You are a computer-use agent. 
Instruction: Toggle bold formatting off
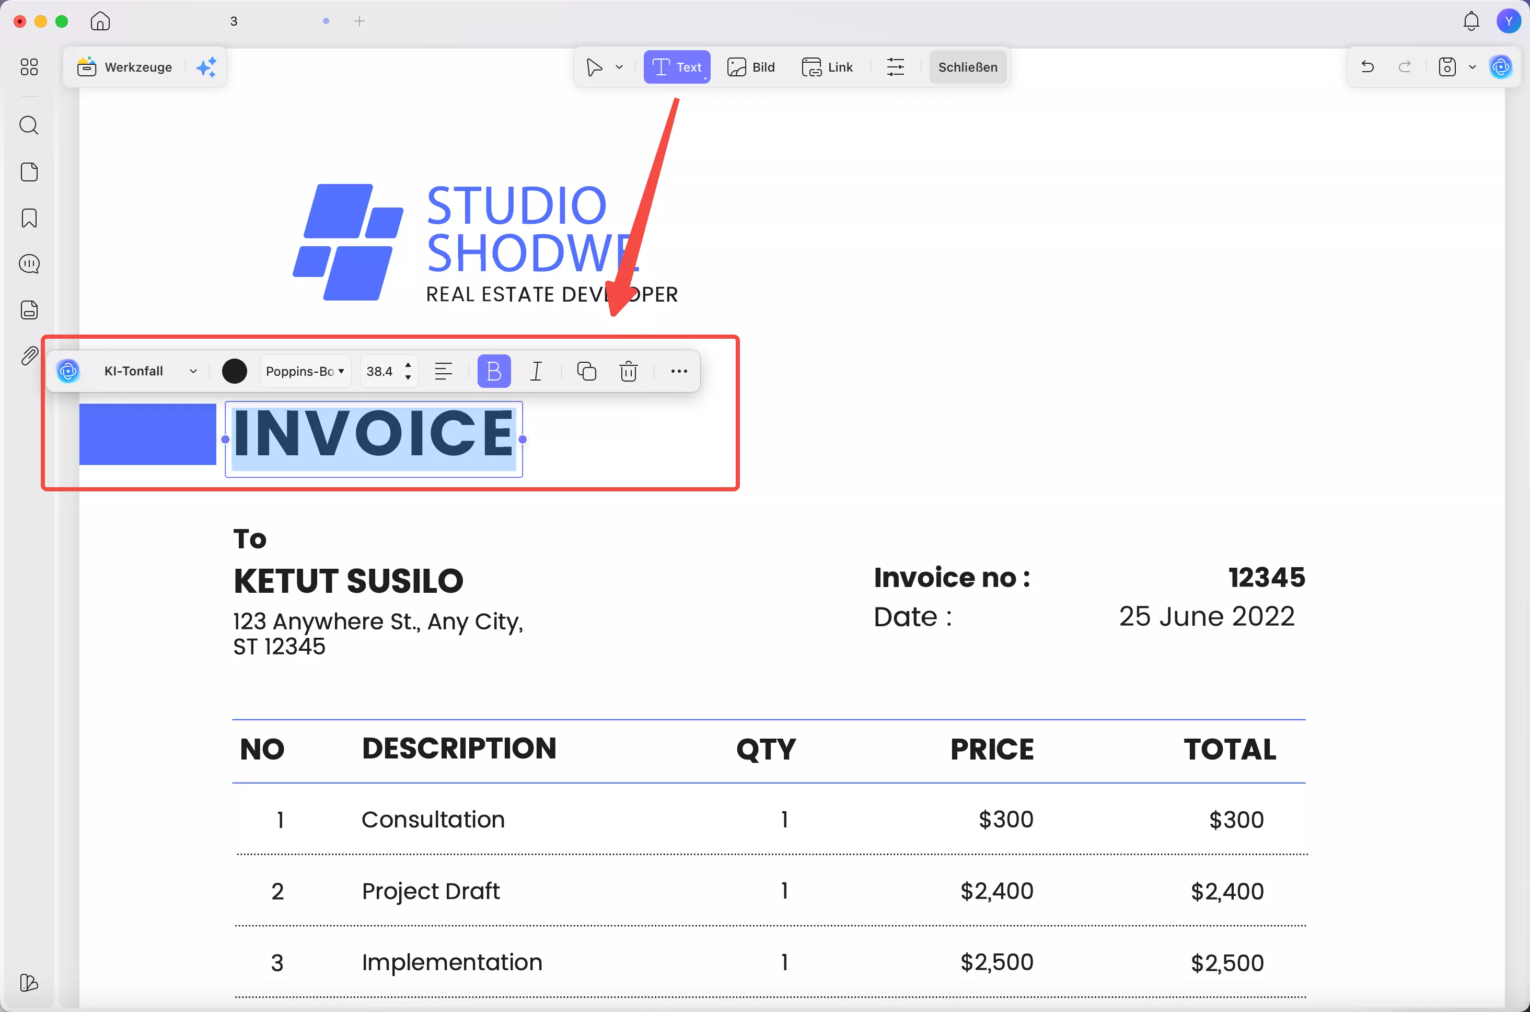point(493,371)
